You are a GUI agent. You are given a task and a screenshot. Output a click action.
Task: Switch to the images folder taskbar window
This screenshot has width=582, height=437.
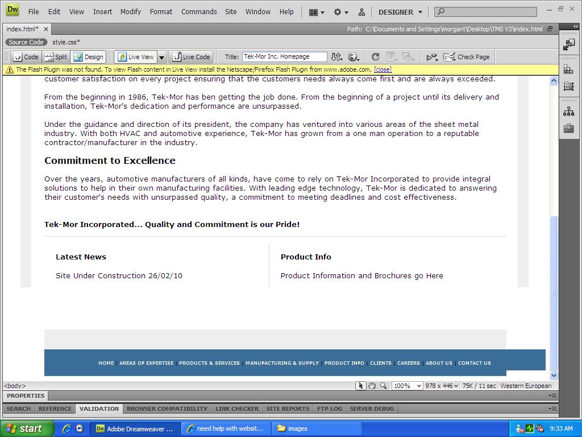(317, 428)
